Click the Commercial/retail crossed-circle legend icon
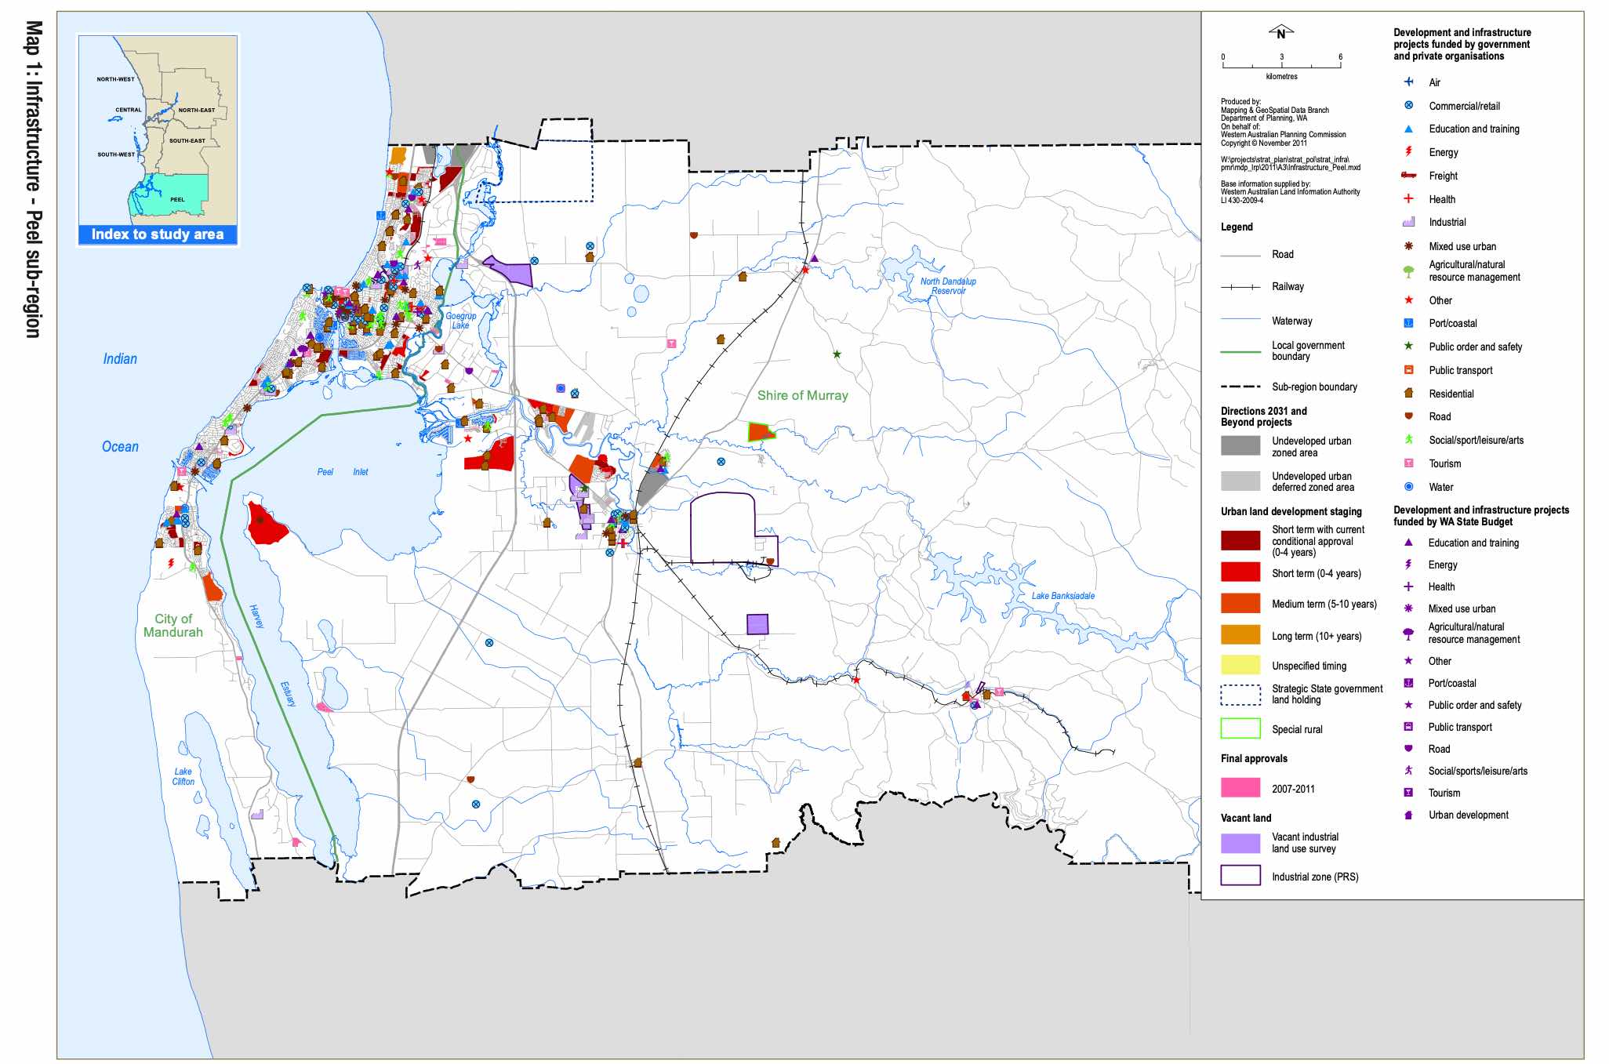 (x=1408, y=105)
